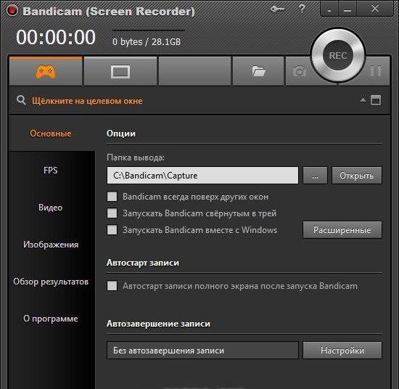This screenshot has width=399, height=389.
Task: Go to the Изображения settings section
Action: tap(51, 245)
